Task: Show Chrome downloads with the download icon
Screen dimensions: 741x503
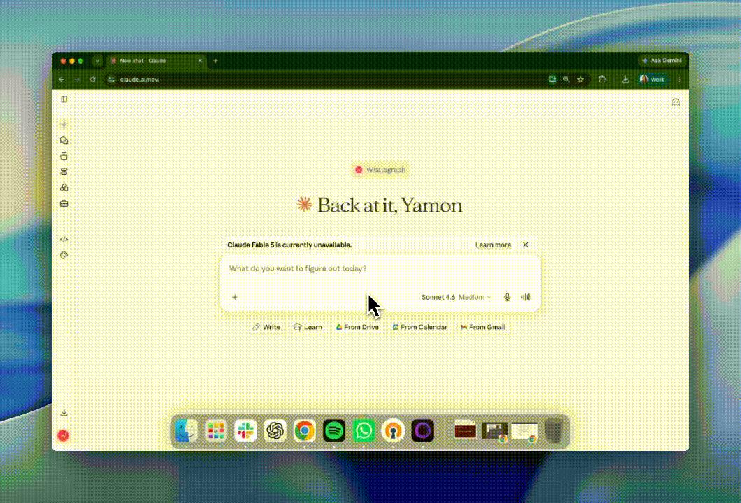Action: (x=625, y=80)
